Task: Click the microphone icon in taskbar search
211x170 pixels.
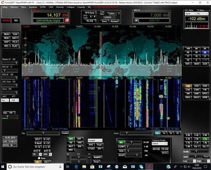Action: pos(60,167)
